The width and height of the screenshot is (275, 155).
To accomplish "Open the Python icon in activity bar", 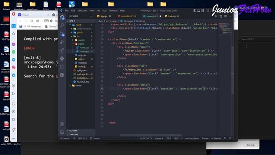I will point(62,59).
